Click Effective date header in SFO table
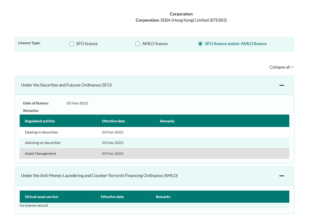Image resolution: width=314 pixels, height=224 pixels. (114, 121)
